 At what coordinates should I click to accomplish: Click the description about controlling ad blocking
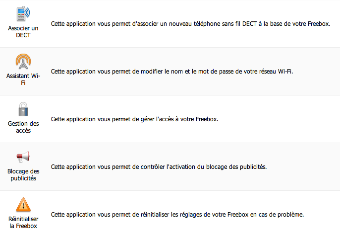coord(159,167)
